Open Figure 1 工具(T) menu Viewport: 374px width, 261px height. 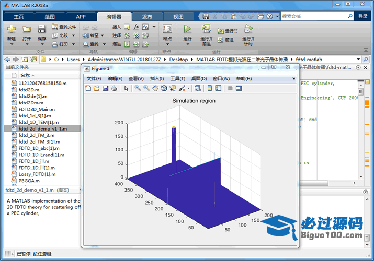(x=178, y=78)
